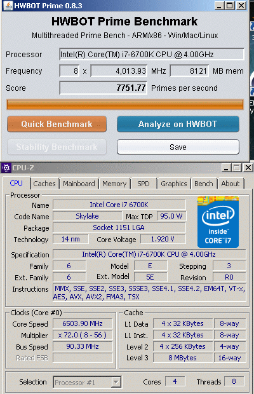
Task: Click the Intel Core i7 logo badge
Action: 218,222
